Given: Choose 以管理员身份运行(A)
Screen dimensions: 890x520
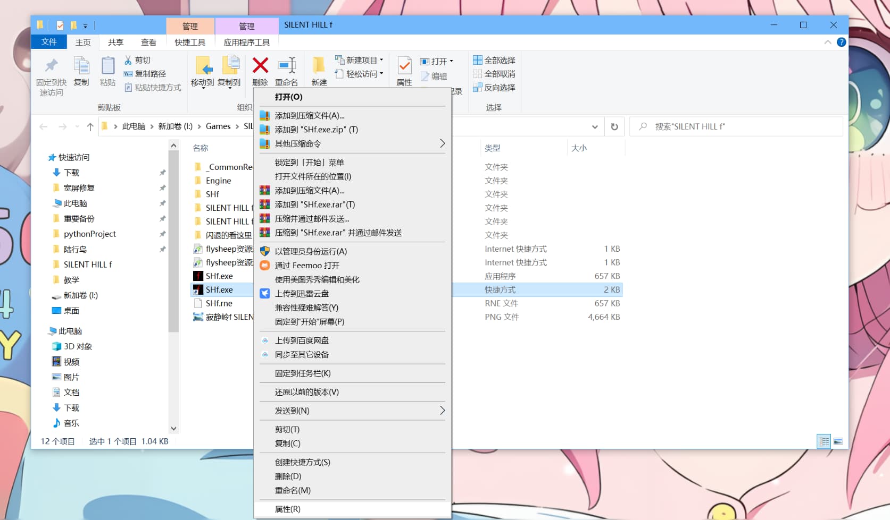Looking at the screenshot, I should coord(352,251).
